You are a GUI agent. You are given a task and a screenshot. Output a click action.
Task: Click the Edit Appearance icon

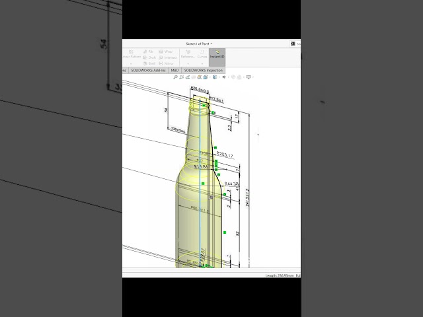(x=233, y=77)
